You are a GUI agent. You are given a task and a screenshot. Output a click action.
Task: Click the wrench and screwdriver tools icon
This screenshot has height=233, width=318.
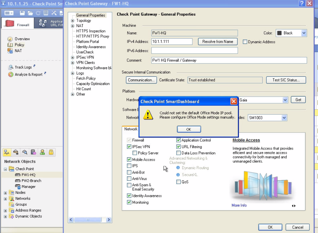54,13
